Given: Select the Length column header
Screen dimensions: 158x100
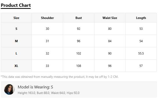Looking at the screenshot, I should [141, 18].
